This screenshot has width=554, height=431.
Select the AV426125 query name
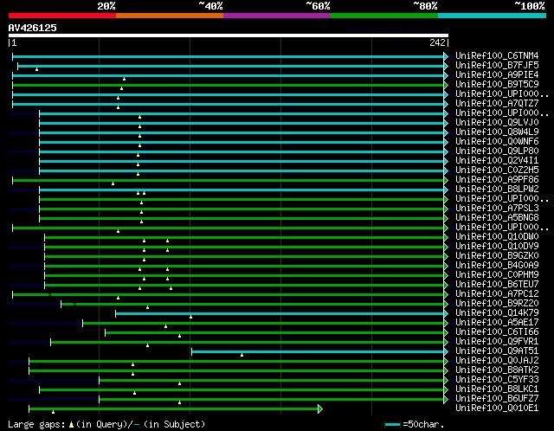33,28
